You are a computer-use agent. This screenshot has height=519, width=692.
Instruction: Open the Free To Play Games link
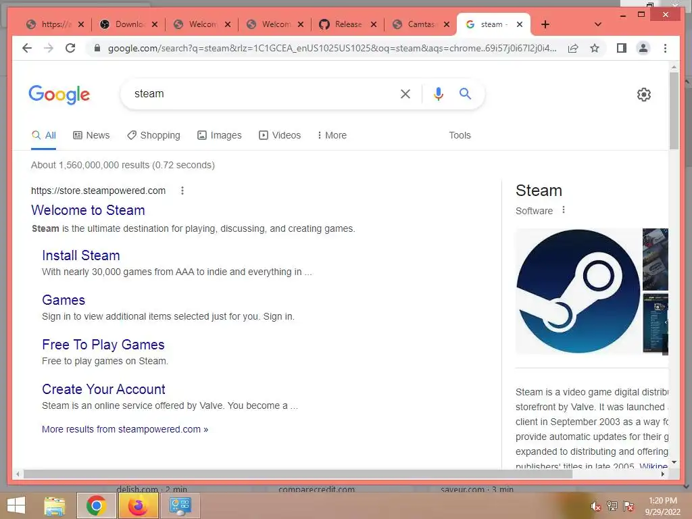point(103,344)
